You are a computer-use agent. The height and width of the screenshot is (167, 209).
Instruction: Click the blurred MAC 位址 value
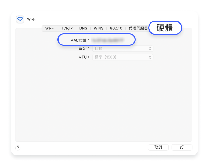[x=108, y=40]
